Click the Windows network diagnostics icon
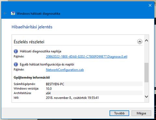The width and height of the screenshot is (156, 120). [x=13, y=14]
